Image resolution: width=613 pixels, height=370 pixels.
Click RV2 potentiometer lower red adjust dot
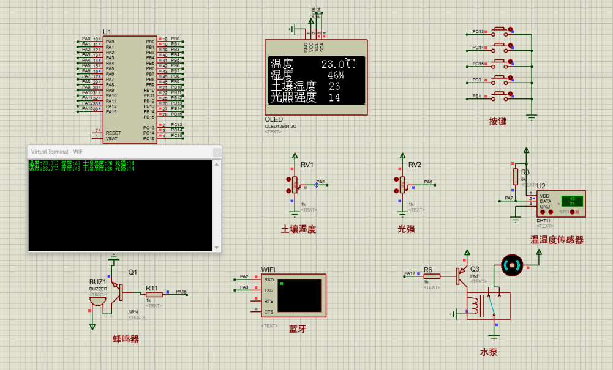[x=396, y=191]
